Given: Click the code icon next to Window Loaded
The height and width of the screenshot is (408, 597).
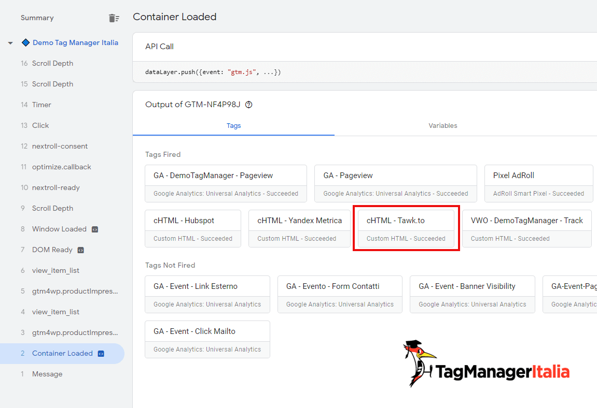Looking at the screenshot, I should point(95,229).
